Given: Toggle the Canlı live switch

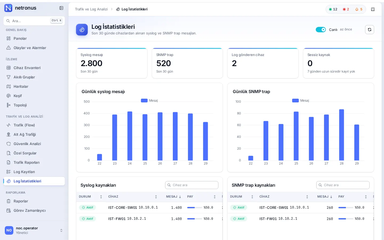Looking at the screenshot, I should tap(321, 30).
